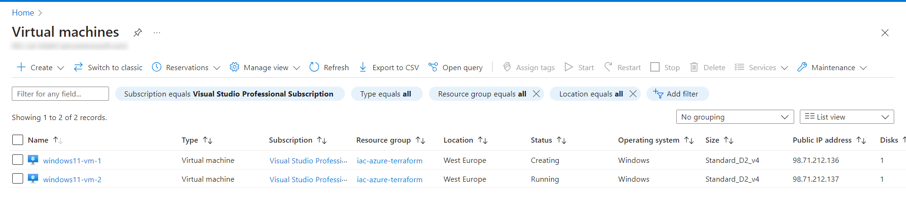Sort by Location column arrows
Viewport: 906px width, 201px height.
pyautogui.click(x=483, y=140)
